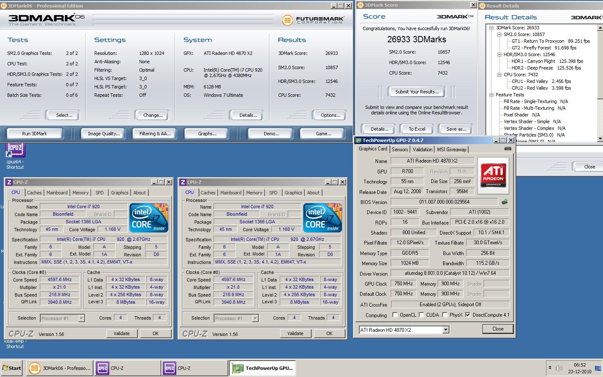603x377 pixels.
Task: Open the Validation tab in GPU-Z
Action: point(422,150)
